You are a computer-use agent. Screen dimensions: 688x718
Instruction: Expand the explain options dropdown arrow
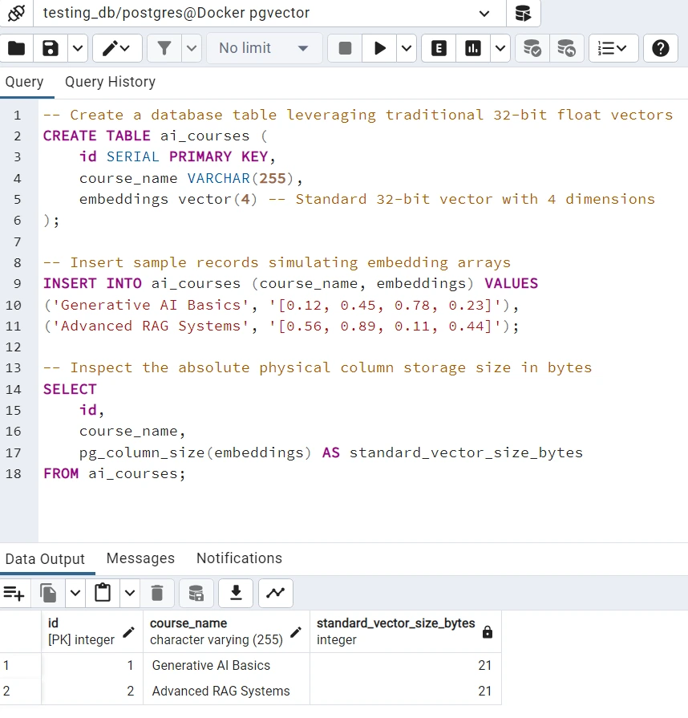pyautogui.click(x=500, y=48)
